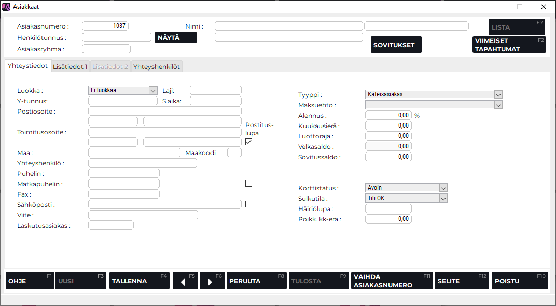This screenshot has width=556, height=306.
Task: Switch to the Lisätiedot 1 tab
Action: pyautogui.click(x=70, y=67)
